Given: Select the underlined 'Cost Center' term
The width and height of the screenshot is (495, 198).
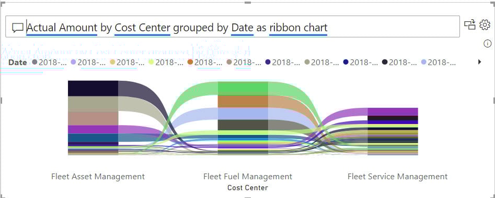Looking at the screenshot, I should (x=142, y=28).
